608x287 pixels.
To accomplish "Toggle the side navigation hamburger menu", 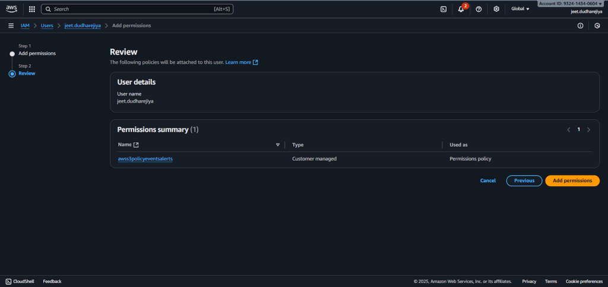I will pos(11,25).
